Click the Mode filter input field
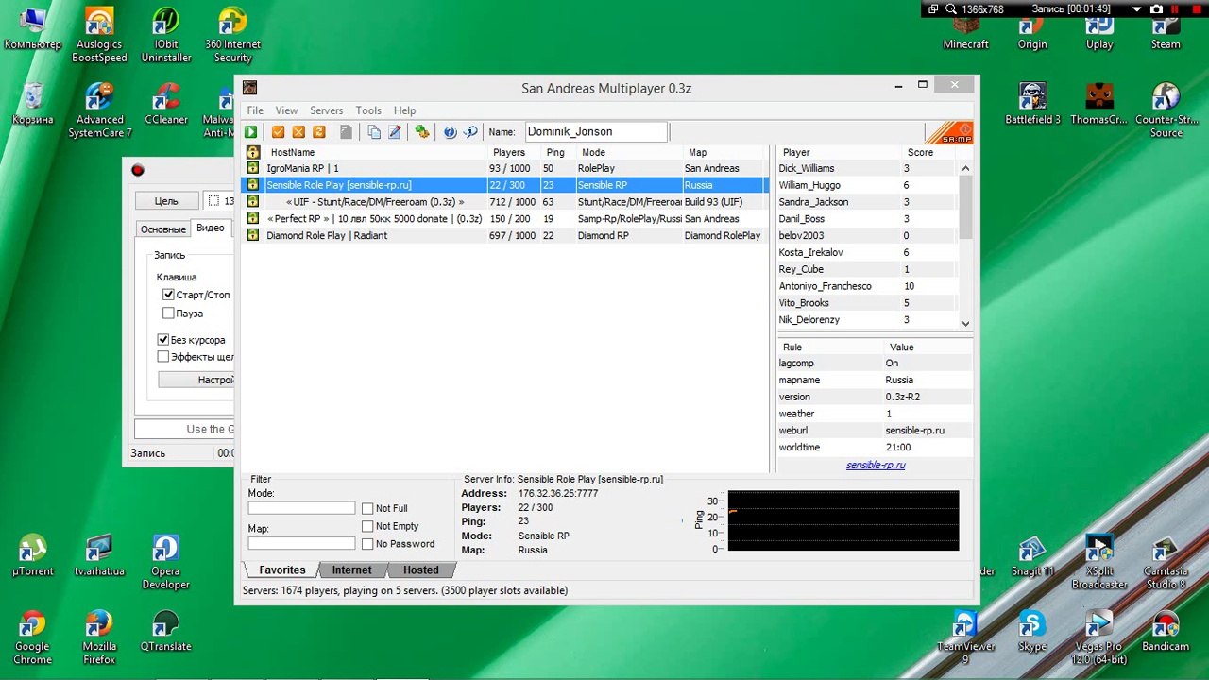The width and height of the screenshot is (1209, 680). coord(301,508)
